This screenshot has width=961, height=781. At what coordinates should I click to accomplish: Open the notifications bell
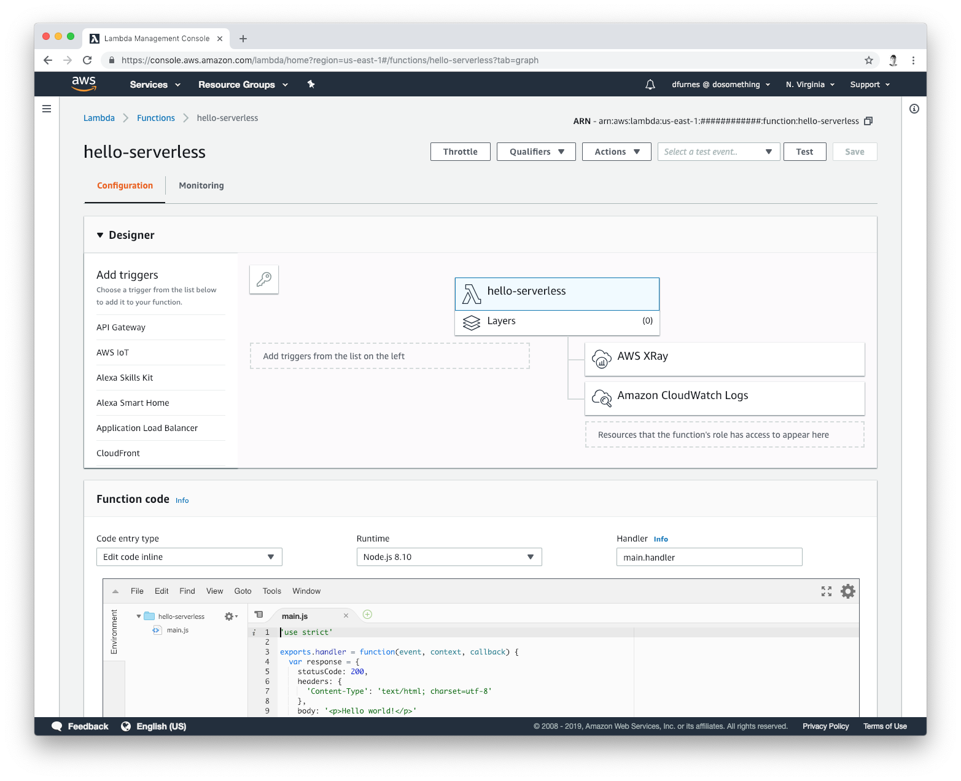coord(650,84)
